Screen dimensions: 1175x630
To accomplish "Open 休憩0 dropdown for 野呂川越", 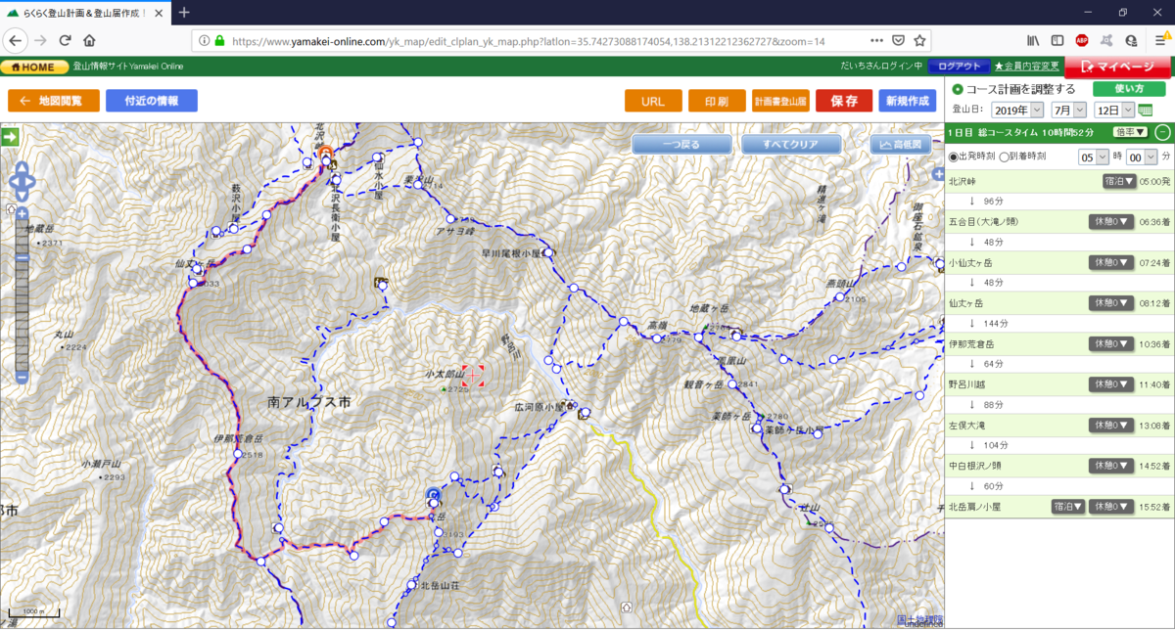I will [1111, 384].
